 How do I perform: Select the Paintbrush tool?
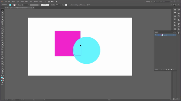pos(2,31)
